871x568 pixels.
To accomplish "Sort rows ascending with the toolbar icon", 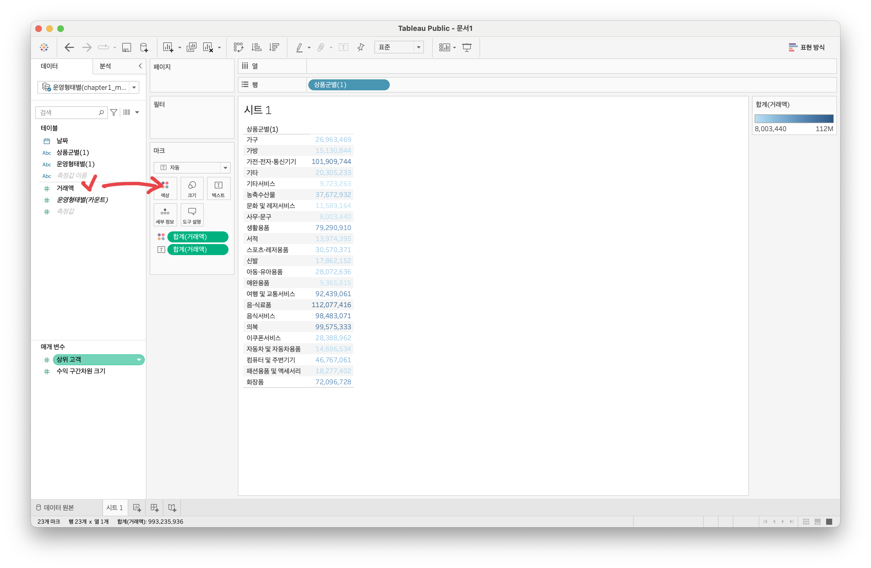I will pos(256,47).
